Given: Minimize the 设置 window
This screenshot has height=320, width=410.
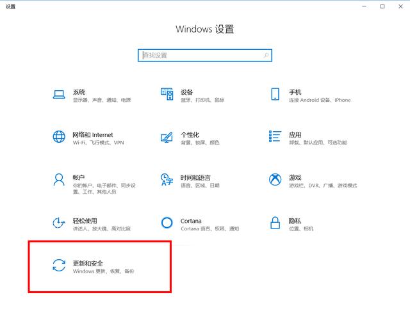Looking at the screenshot, I should pyautogui.click(x=365, y=6).
